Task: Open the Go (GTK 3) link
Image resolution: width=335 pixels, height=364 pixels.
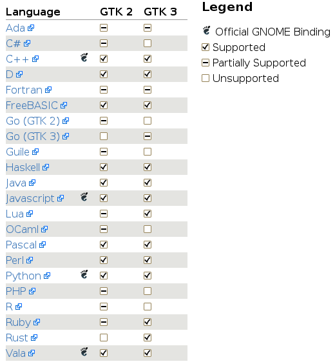Action: (33, 137)
